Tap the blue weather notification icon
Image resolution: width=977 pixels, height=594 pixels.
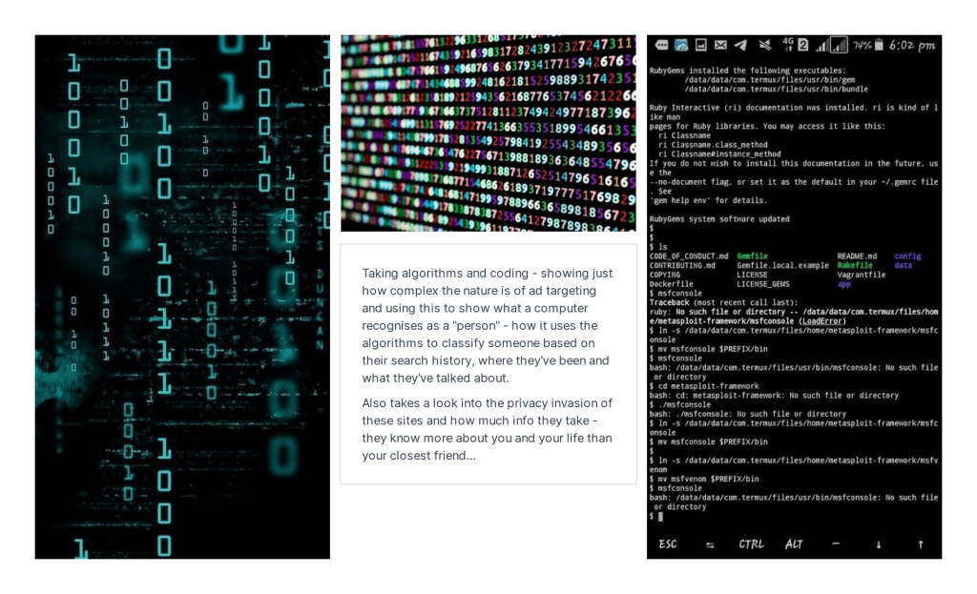[681, 45]
